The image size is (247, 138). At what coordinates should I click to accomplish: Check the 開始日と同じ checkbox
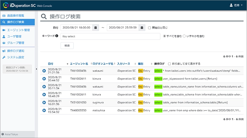[x=149, y=28]
